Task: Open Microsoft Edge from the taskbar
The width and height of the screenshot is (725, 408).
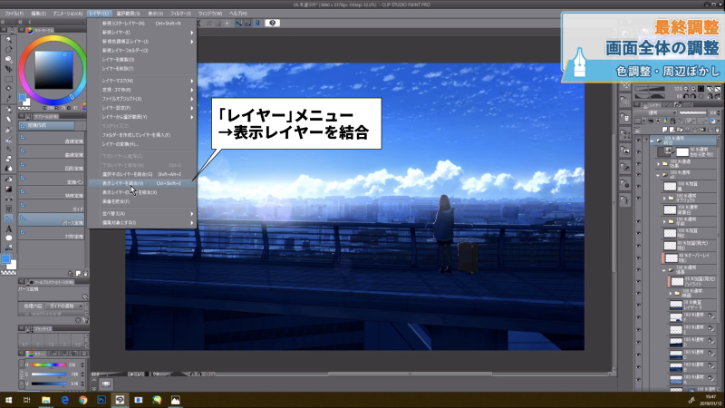Action: [x=64, y=400]
